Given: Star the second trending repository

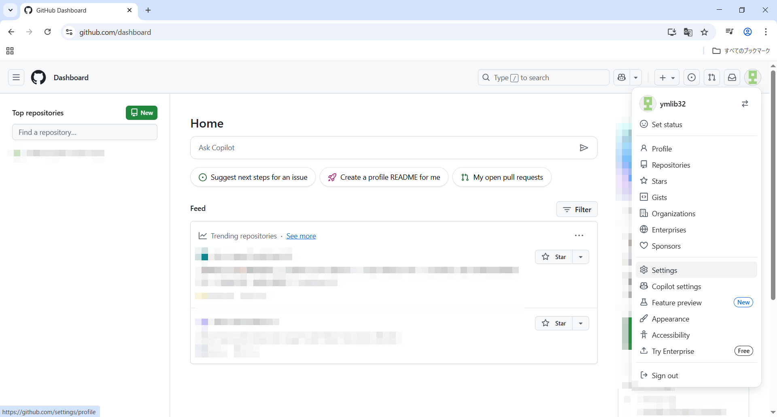Looking at the screenshot, I should pyautogui.click(x=554, y=323).
